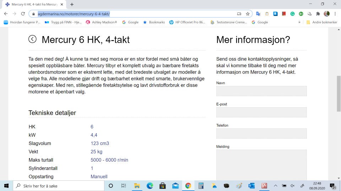This screenshot has height=191, width=341.
Task: Click the red square extension icon
Action: click(284, 14)
